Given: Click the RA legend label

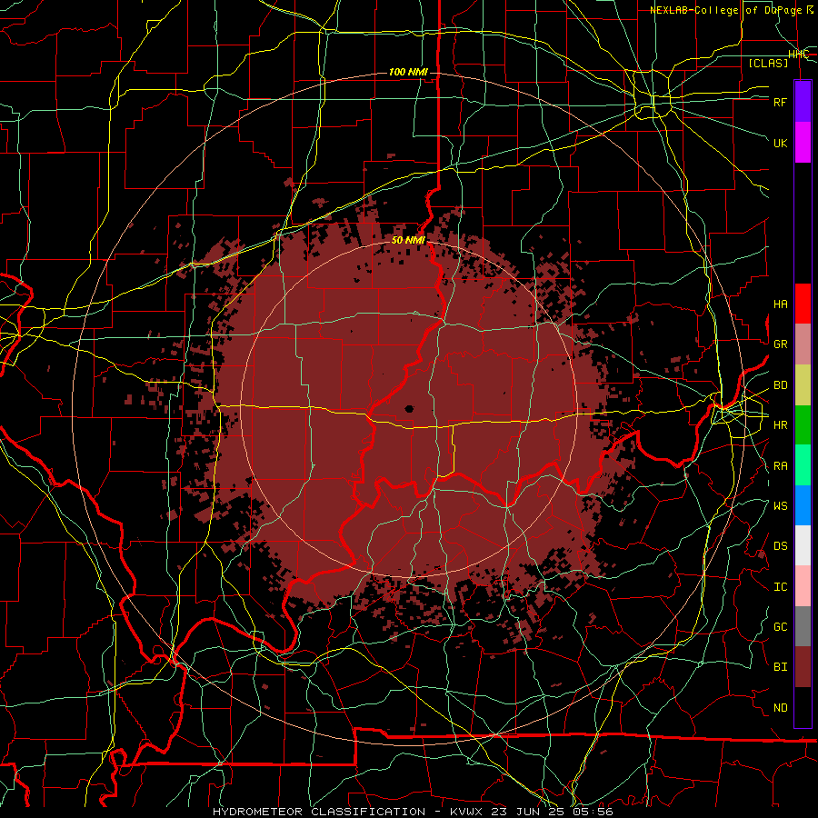Looking at the screenshot, I should click(781, 466).
